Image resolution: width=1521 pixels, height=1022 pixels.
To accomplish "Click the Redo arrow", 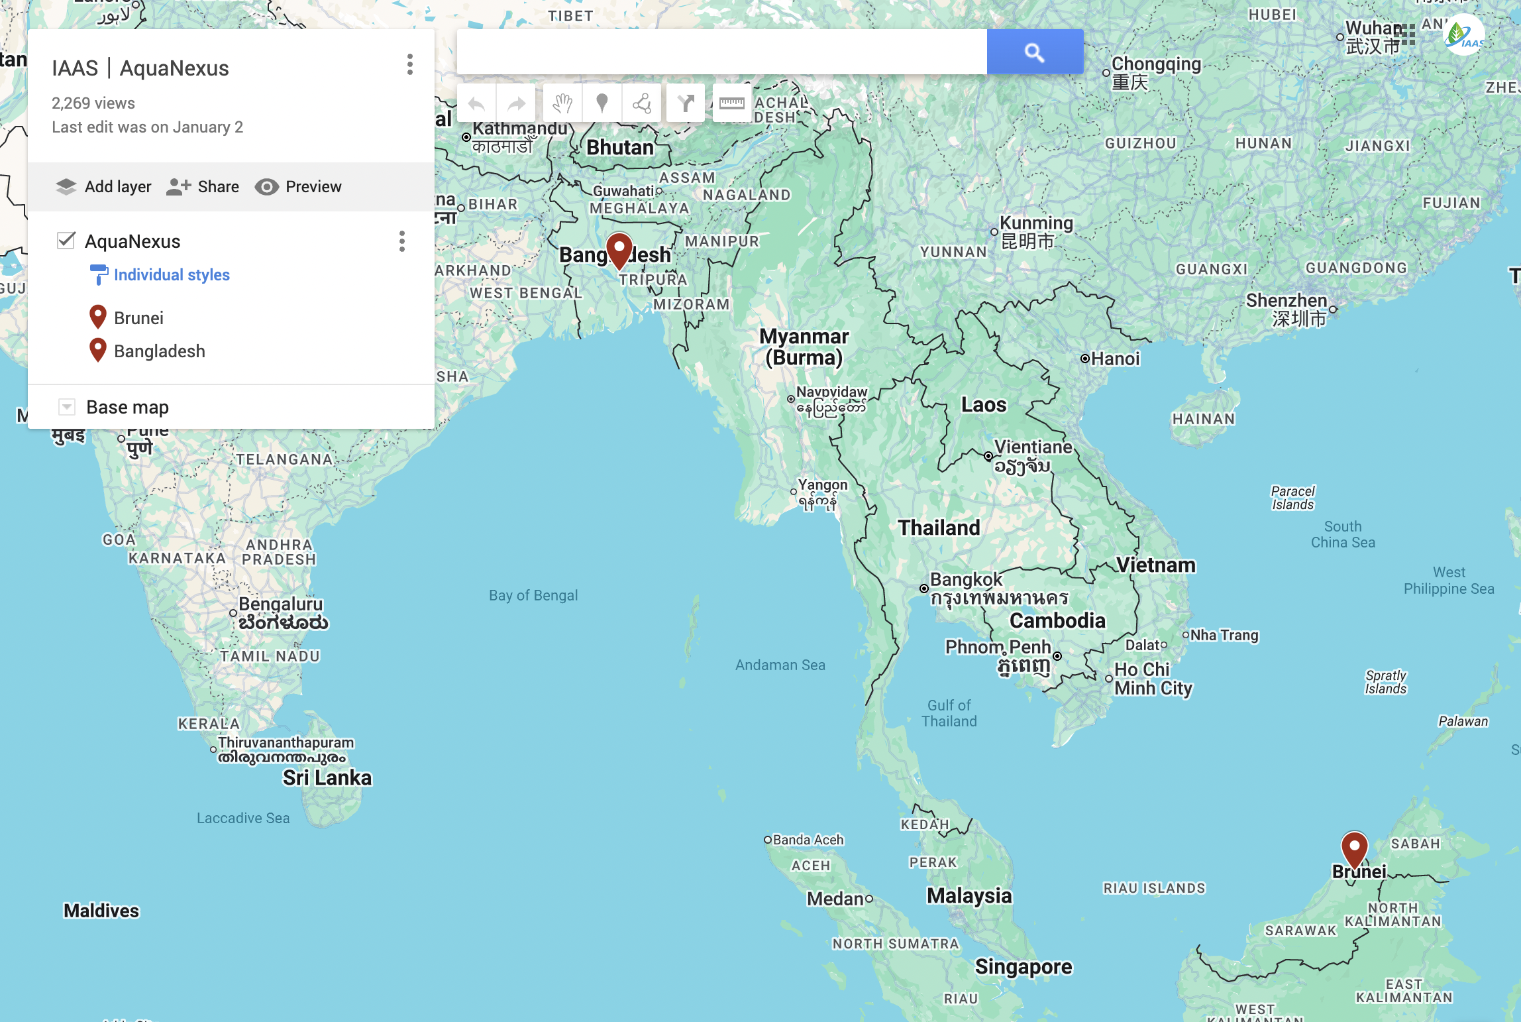I will [516, 103].
